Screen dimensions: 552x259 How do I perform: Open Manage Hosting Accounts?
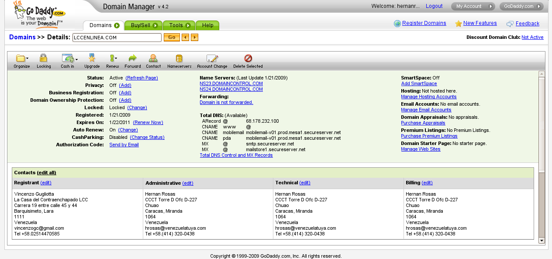[x=429, y=97]
